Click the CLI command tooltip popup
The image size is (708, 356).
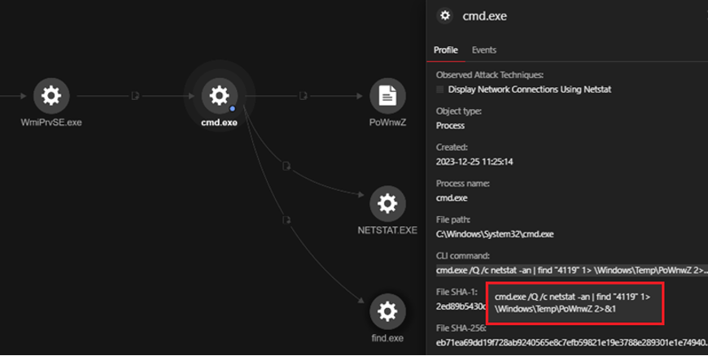point(575,303)
